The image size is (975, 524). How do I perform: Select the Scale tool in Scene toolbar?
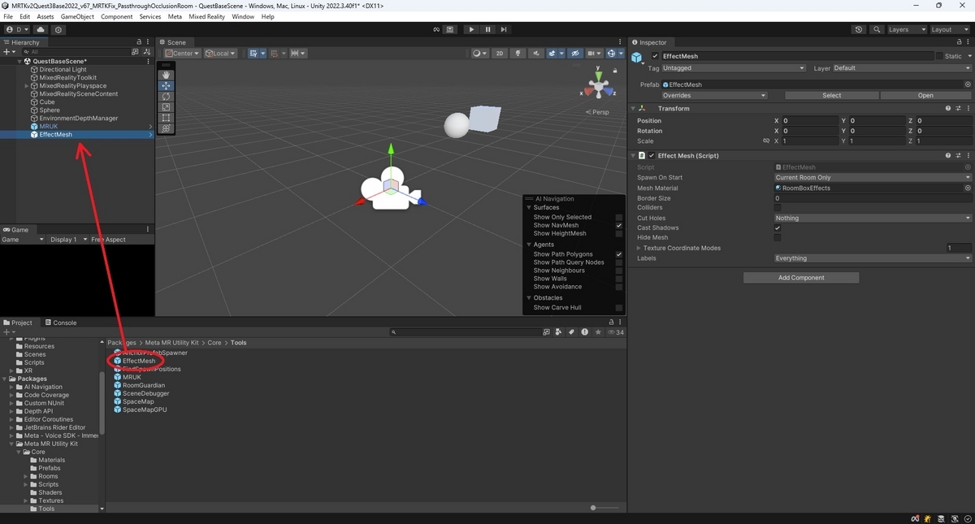[x=167, y=106]
